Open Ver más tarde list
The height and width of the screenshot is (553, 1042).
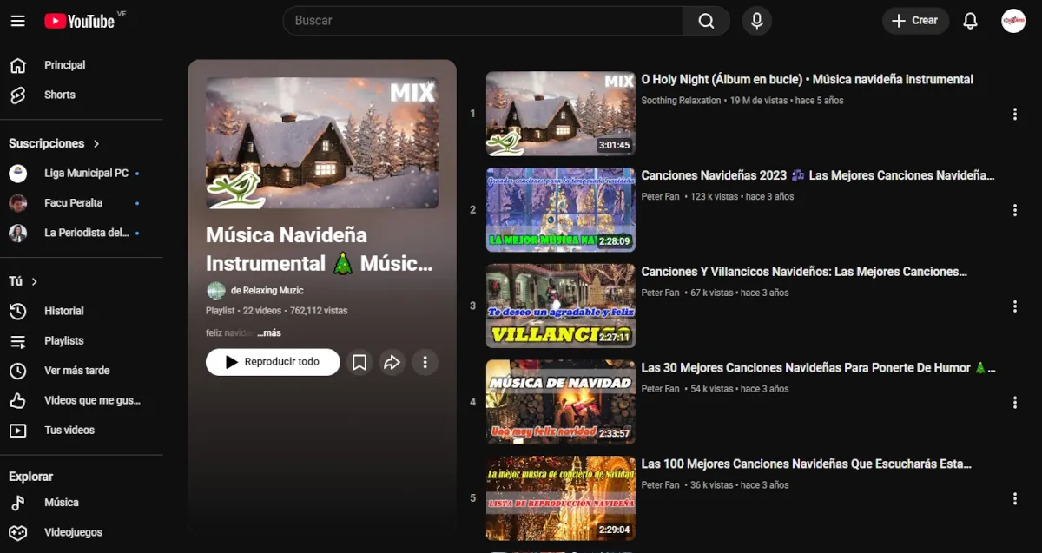(x=76, y=371)
